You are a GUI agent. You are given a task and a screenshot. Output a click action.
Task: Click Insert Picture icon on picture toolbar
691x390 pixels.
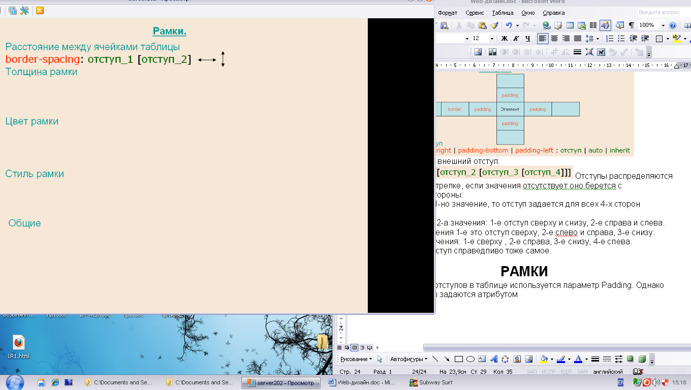478,52
